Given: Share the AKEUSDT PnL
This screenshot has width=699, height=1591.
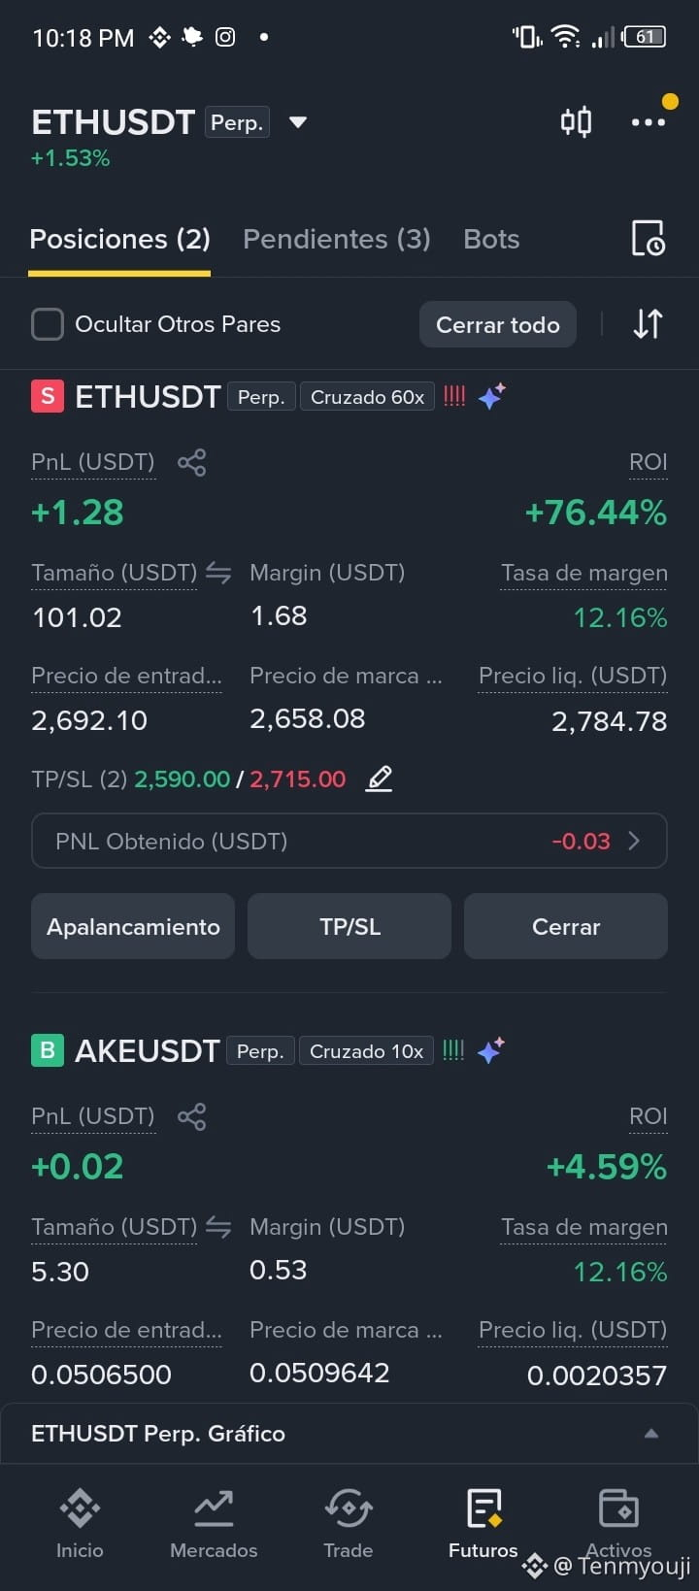Looking at the screenshot, I should [x=192, y=1116].
